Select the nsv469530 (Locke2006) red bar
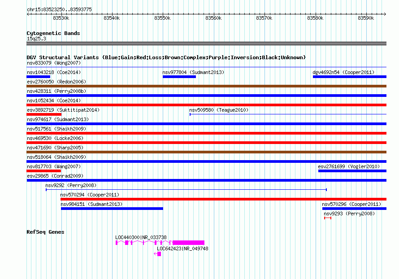 pos(207,143)
